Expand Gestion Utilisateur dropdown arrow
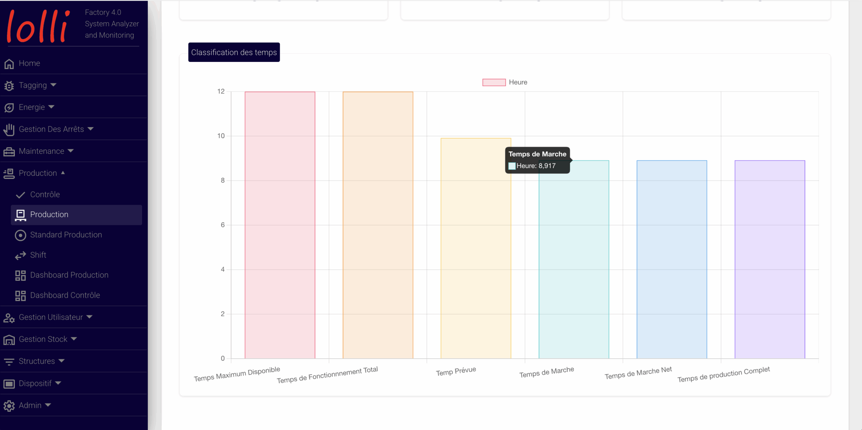This screenshot has height=430, width=862. click(89, 317)
